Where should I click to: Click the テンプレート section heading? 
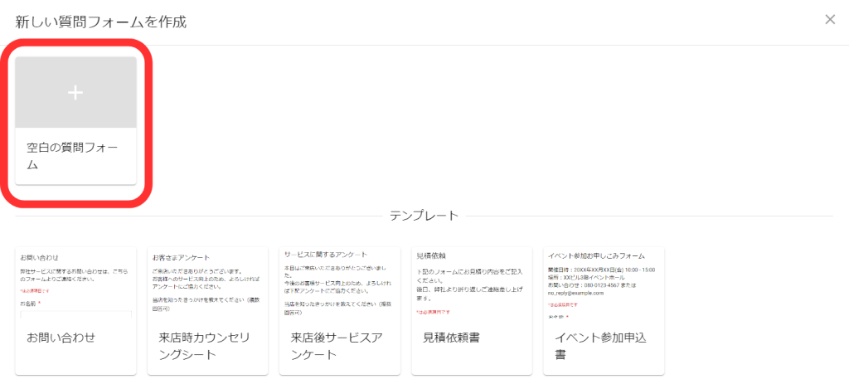pyautogui.click(x=424, y=216)
